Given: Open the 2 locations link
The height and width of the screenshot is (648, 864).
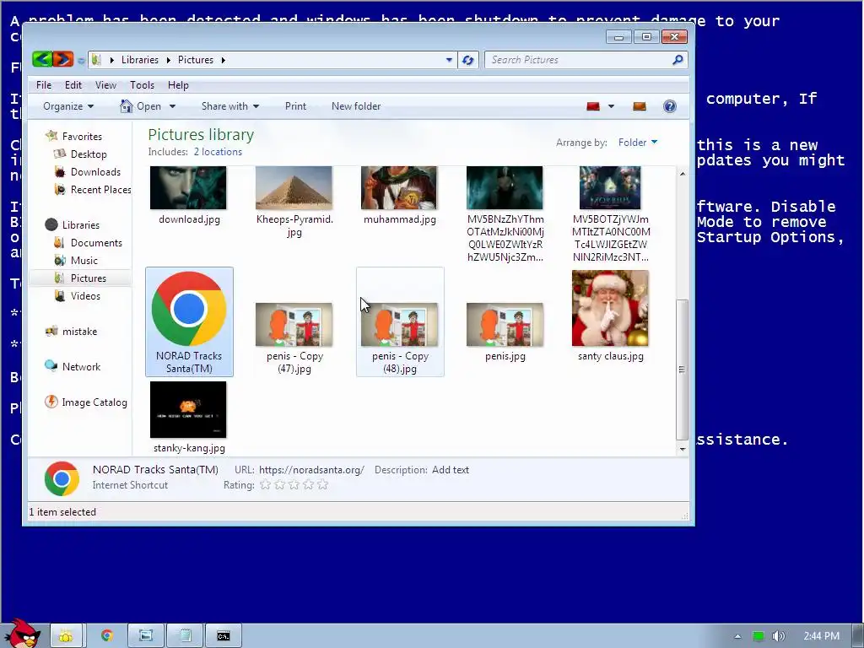Looking at the screenshot, I should [218, 152].
